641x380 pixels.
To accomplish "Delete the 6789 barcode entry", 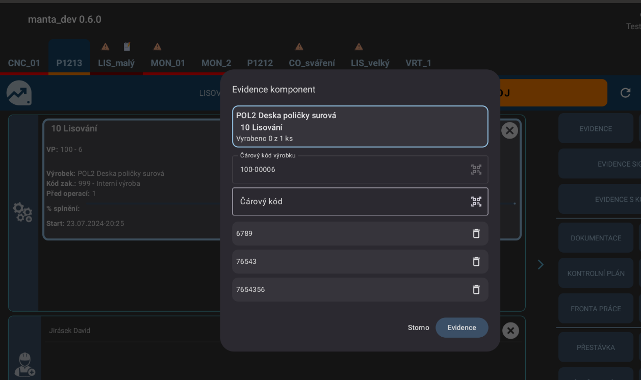I will click(x=476, y=234).
